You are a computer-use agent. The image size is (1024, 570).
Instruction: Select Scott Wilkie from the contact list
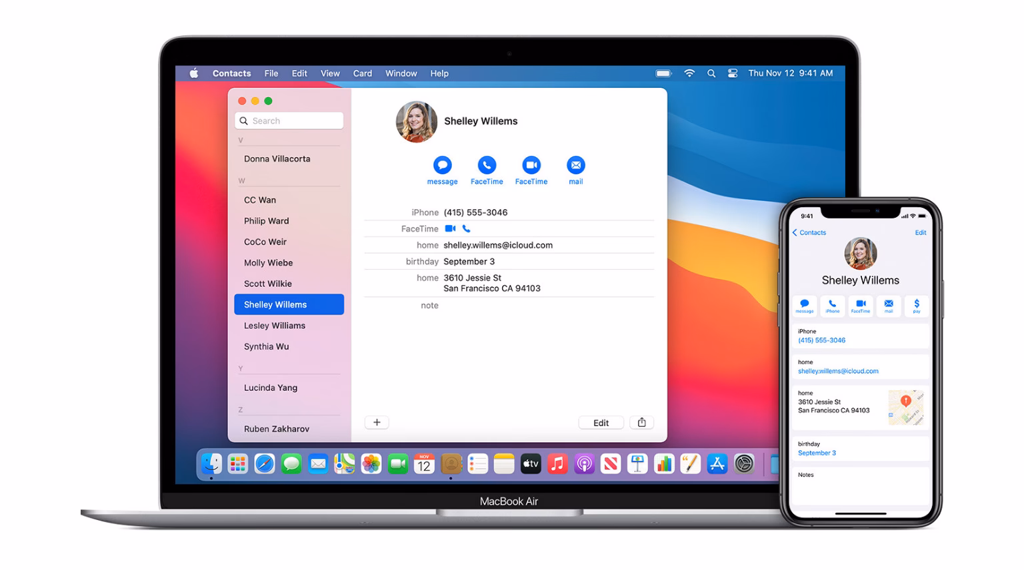click(267, 284)
